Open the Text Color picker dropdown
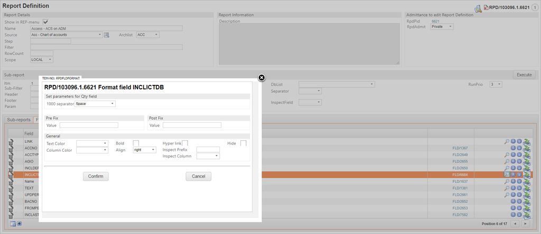 tap(92, 143)
